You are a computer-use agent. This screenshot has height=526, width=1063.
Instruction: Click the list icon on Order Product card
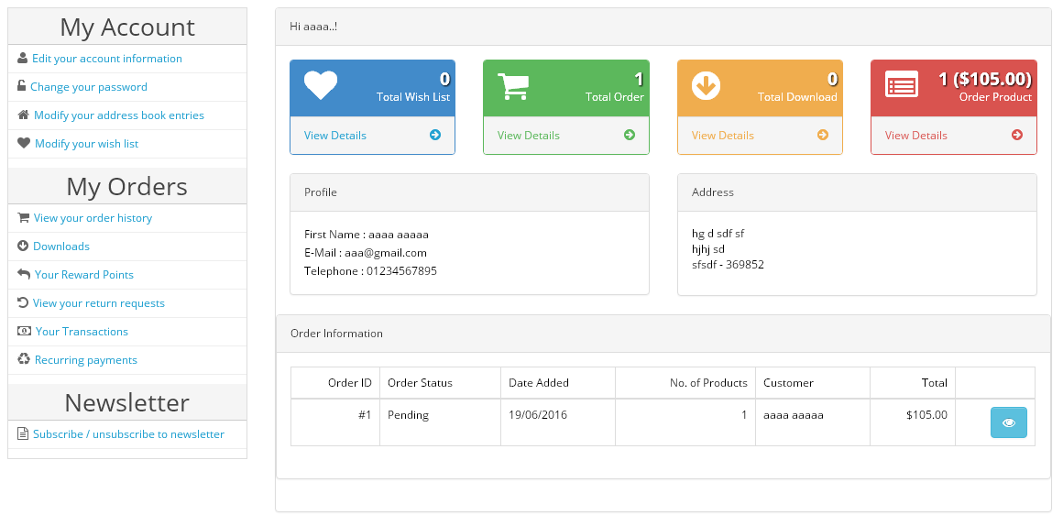902,85
